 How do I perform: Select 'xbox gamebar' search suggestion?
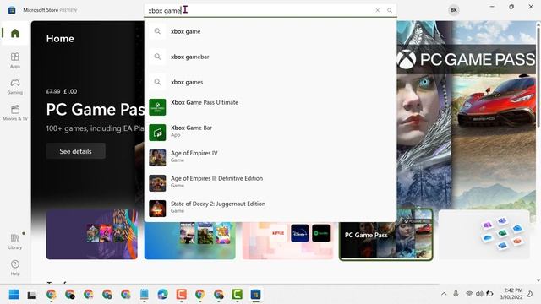click(270, 57)
